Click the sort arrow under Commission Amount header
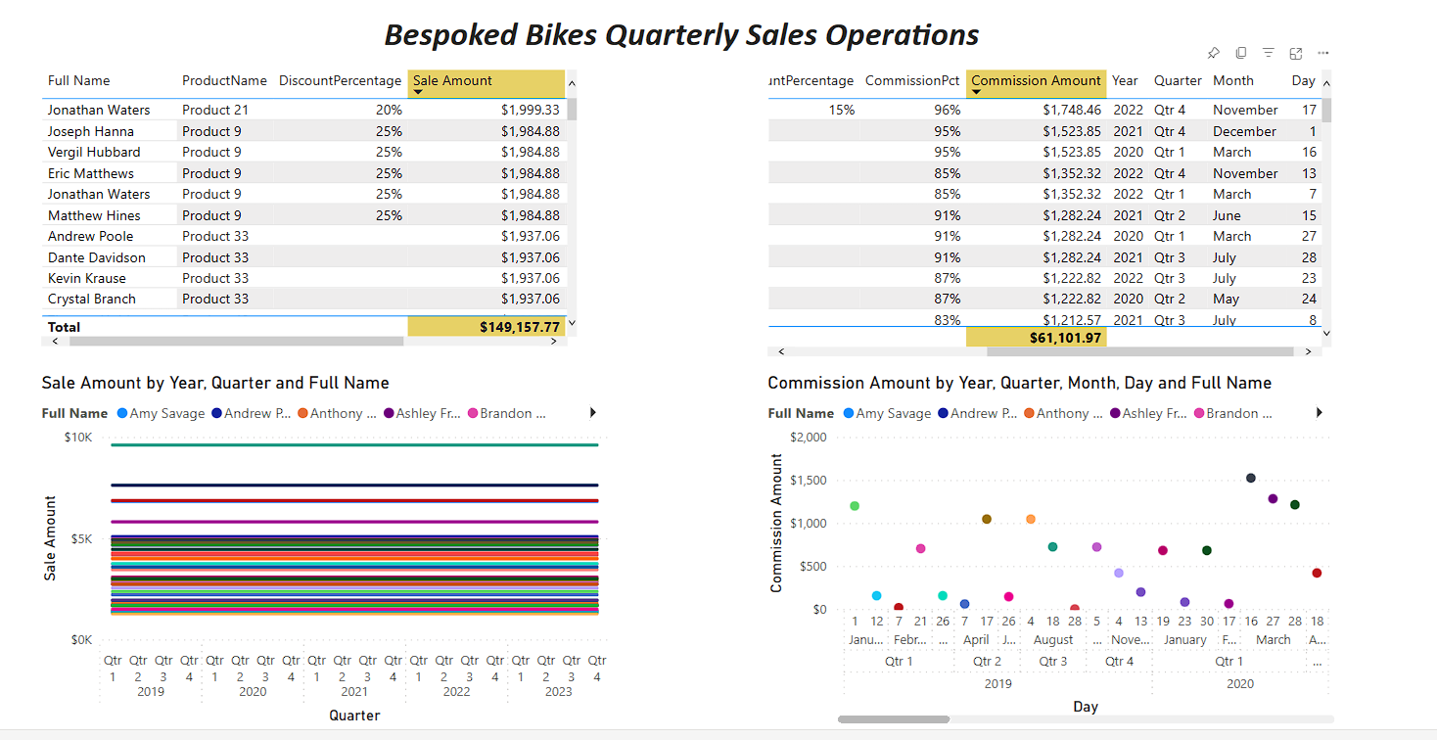 coord(976,92)
